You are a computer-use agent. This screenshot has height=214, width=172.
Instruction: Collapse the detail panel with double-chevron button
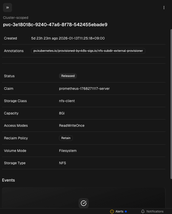[8, 8]
